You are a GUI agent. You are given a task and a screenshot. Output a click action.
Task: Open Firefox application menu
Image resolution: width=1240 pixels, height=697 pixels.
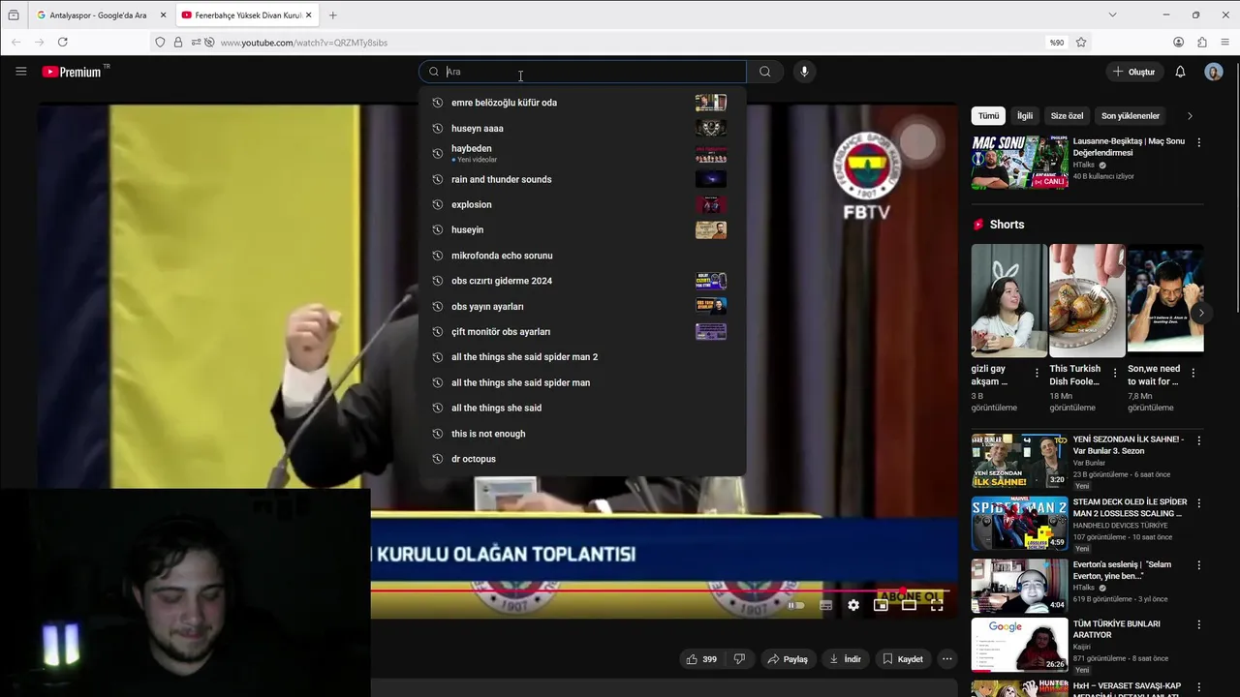click(x=1225, y=42)
